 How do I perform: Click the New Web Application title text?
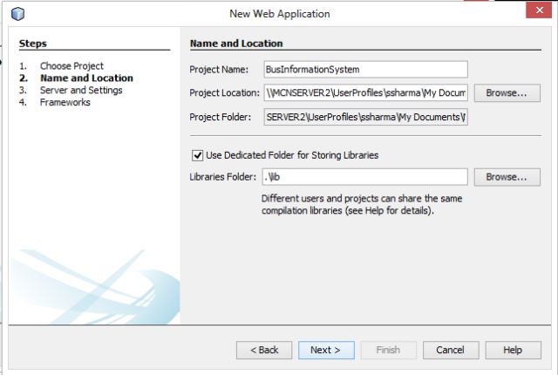[279, 13]
